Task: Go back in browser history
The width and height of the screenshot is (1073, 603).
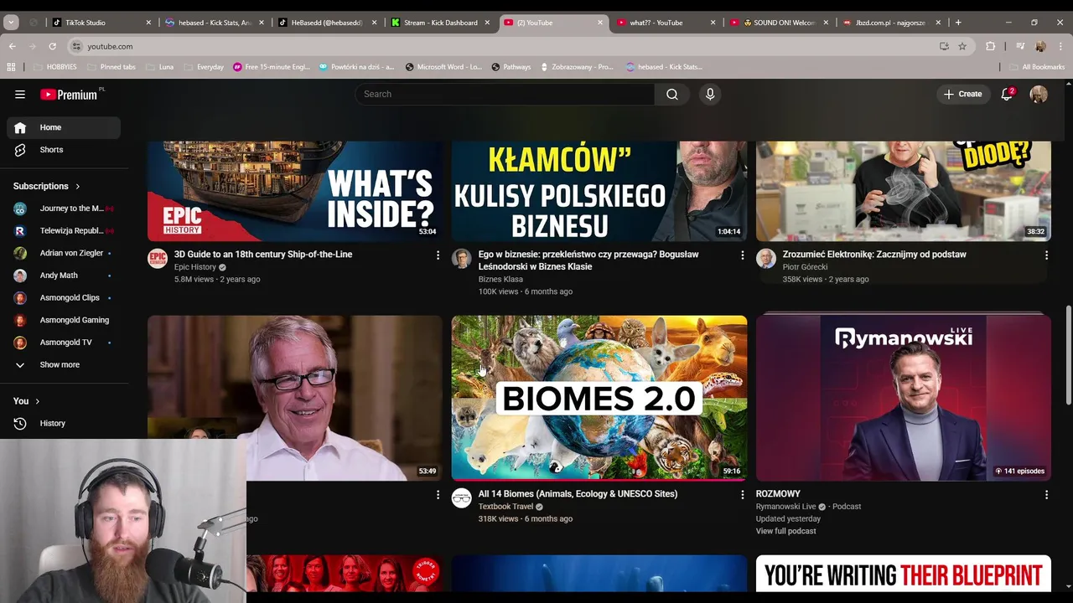Action: click(12, 46)
